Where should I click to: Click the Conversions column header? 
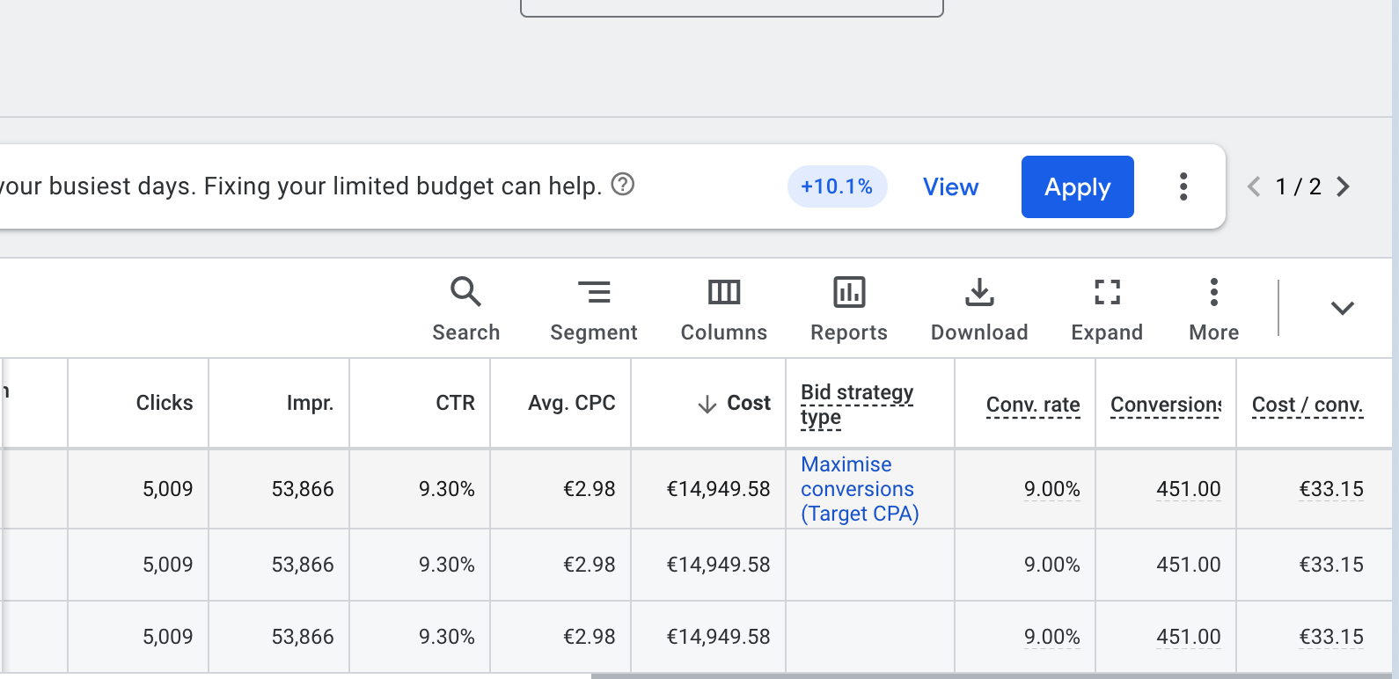[x=1166, y=405]
